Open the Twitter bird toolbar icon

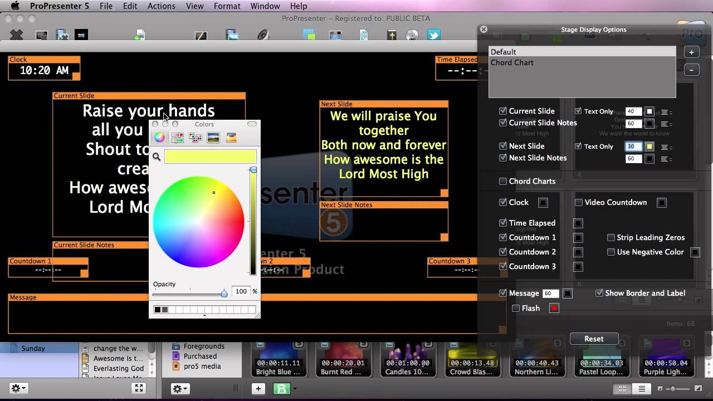(433, 35)
